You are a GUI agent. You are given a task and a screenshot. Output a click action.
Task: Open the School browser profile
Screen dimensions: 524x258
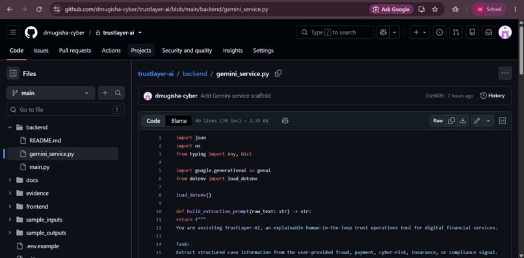[489, 9]
